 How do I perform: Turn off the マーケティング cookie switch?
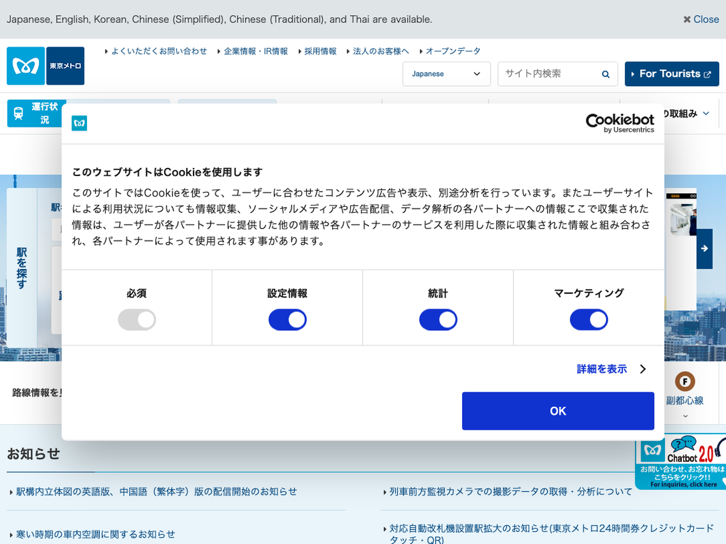pyautogui.click(x=589, y=320)
